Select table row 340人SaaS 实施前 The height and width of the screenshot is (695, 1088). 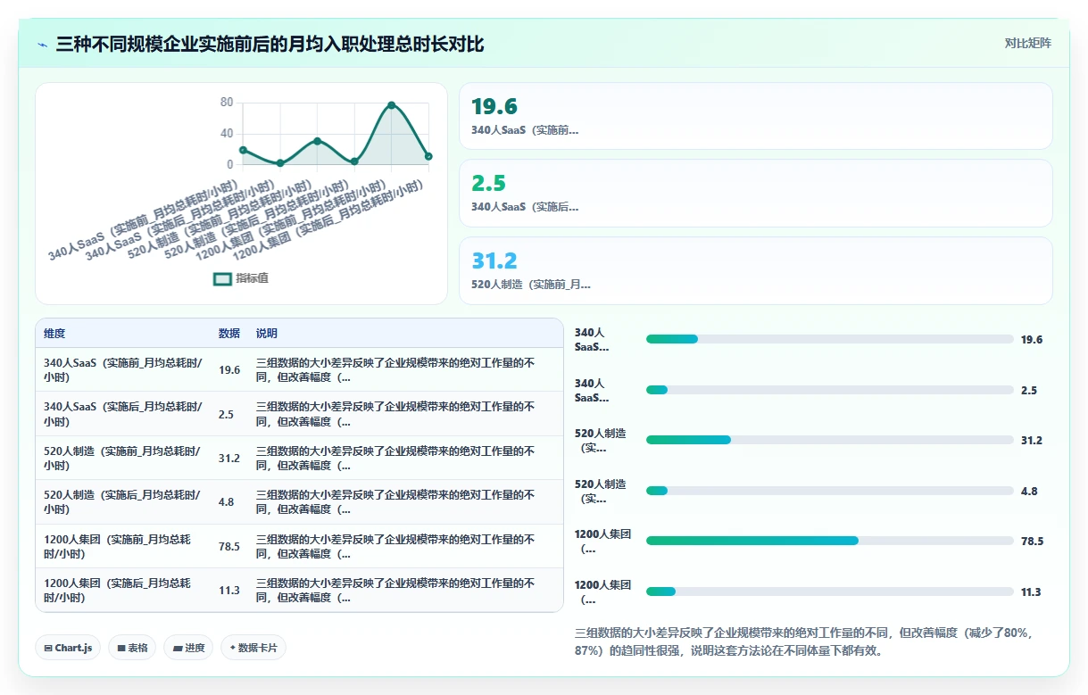tap(299, 369)
